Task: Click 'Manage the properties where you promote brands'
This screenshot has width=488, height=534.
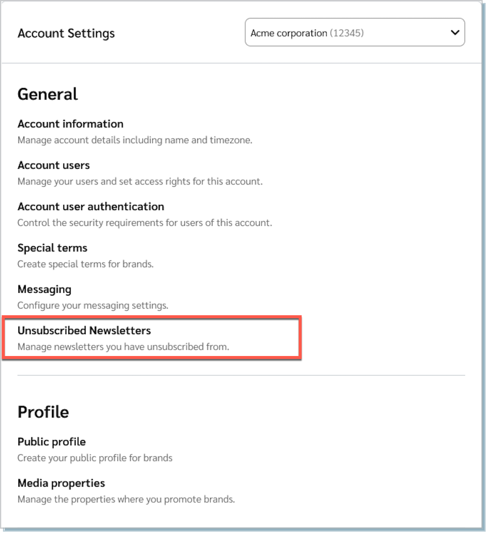Action: pos(126,499)
